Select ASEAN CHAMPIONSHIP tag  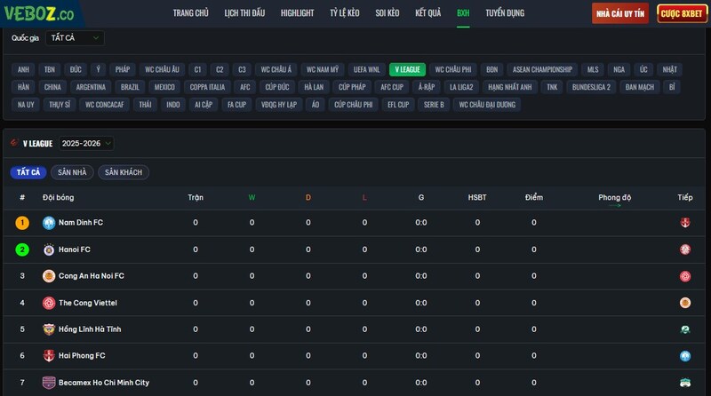542,69
